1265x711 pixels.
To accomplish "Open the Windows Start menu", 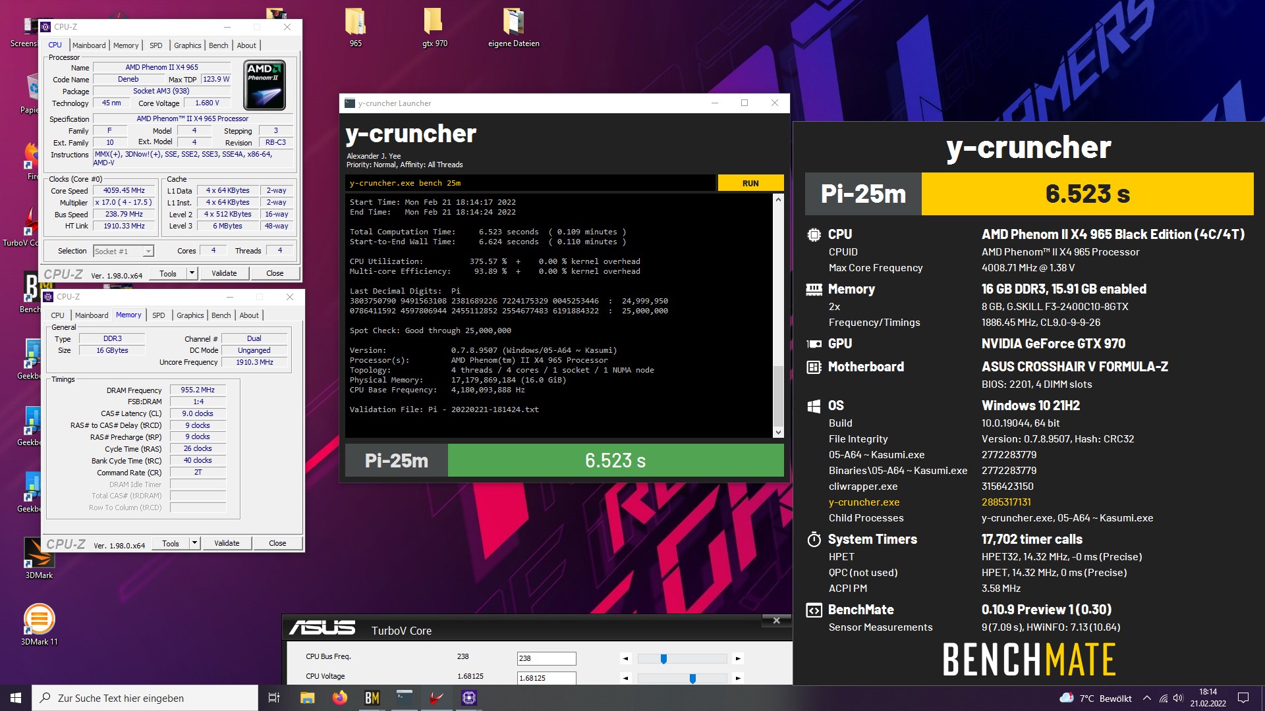I will pyautogui.click(x=16, y=698).
